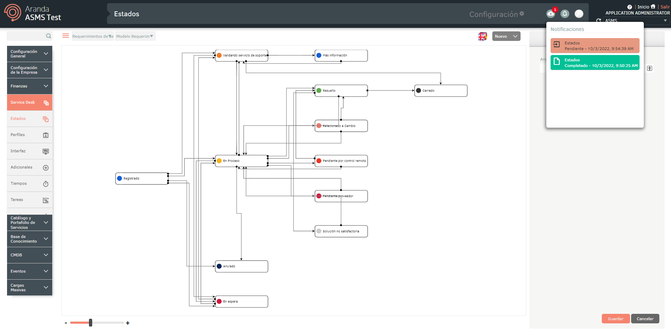Click the Configuración gear icon
The height and width of the screenshot is (329, 671).
(x=522, y=14)
